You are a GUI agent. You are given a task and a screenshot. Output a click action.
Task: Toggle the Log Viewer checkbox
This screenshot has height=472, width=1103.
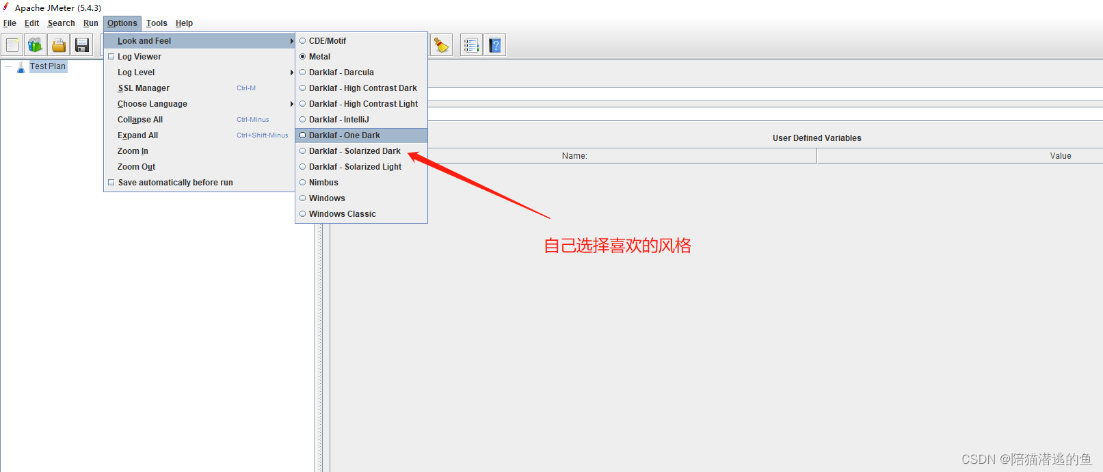click(111, 57)
